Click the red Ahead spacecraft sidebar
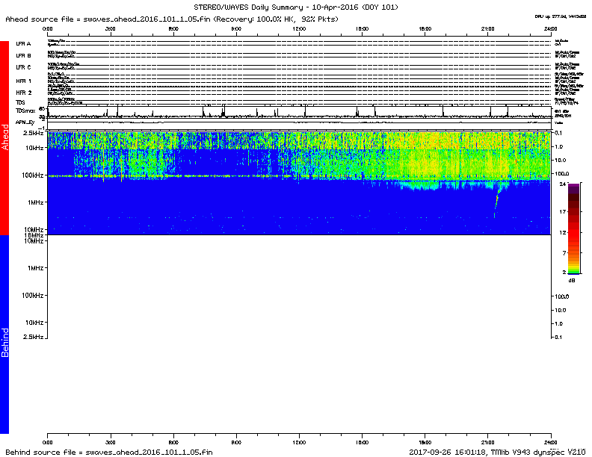Viewport: 592px width, 457px height. tap(4, 138)
